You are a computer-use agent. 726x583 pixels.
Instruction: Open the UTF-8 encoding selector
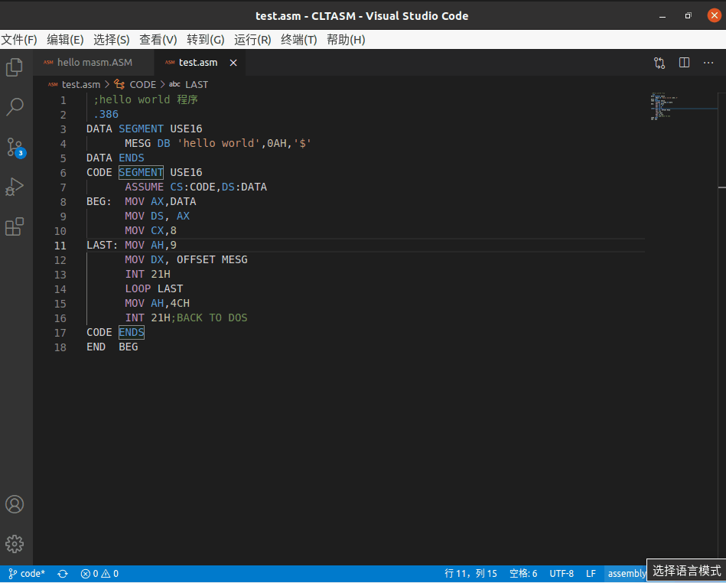562,573
